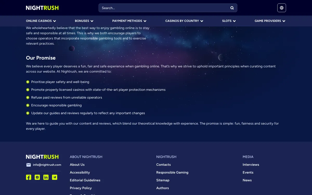Click 'Prioritise player safety and well-being' text
Viewport: 312px width, 195px height.
[x=60, y=82]
